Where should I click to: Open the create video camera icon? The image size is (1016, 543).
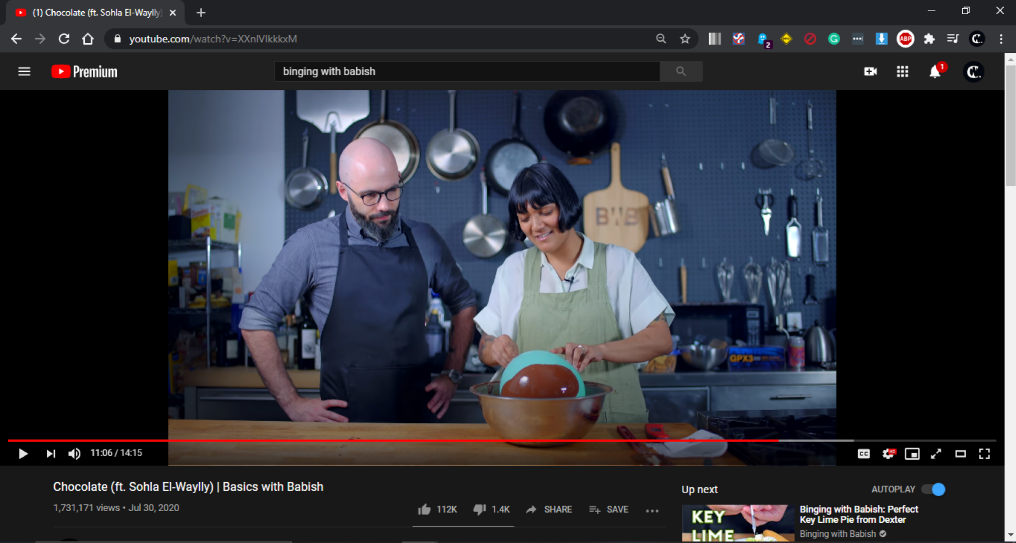[x=870, y=72]
